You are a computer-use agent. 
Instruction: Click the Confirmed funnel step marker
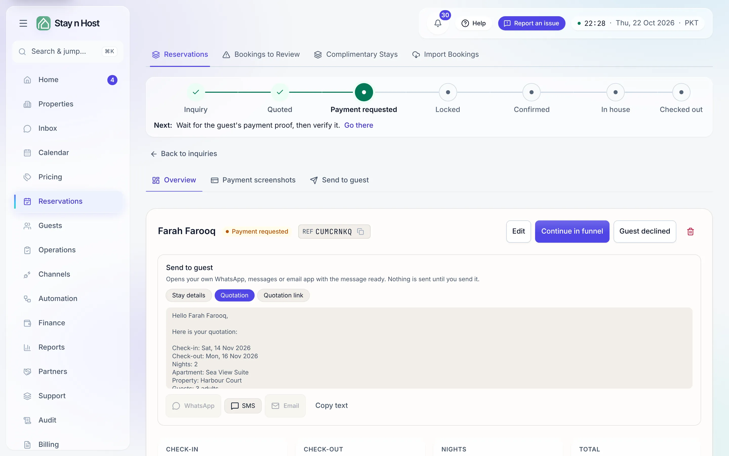click(x=531, y=92)
